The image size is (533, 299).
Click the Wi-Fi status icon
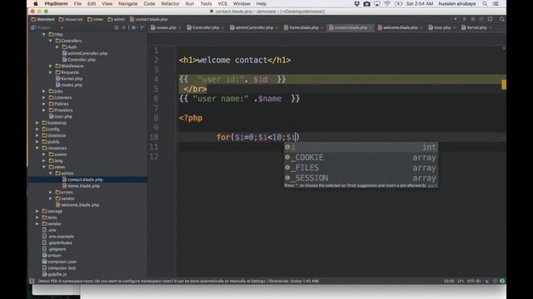coord(387,3)
